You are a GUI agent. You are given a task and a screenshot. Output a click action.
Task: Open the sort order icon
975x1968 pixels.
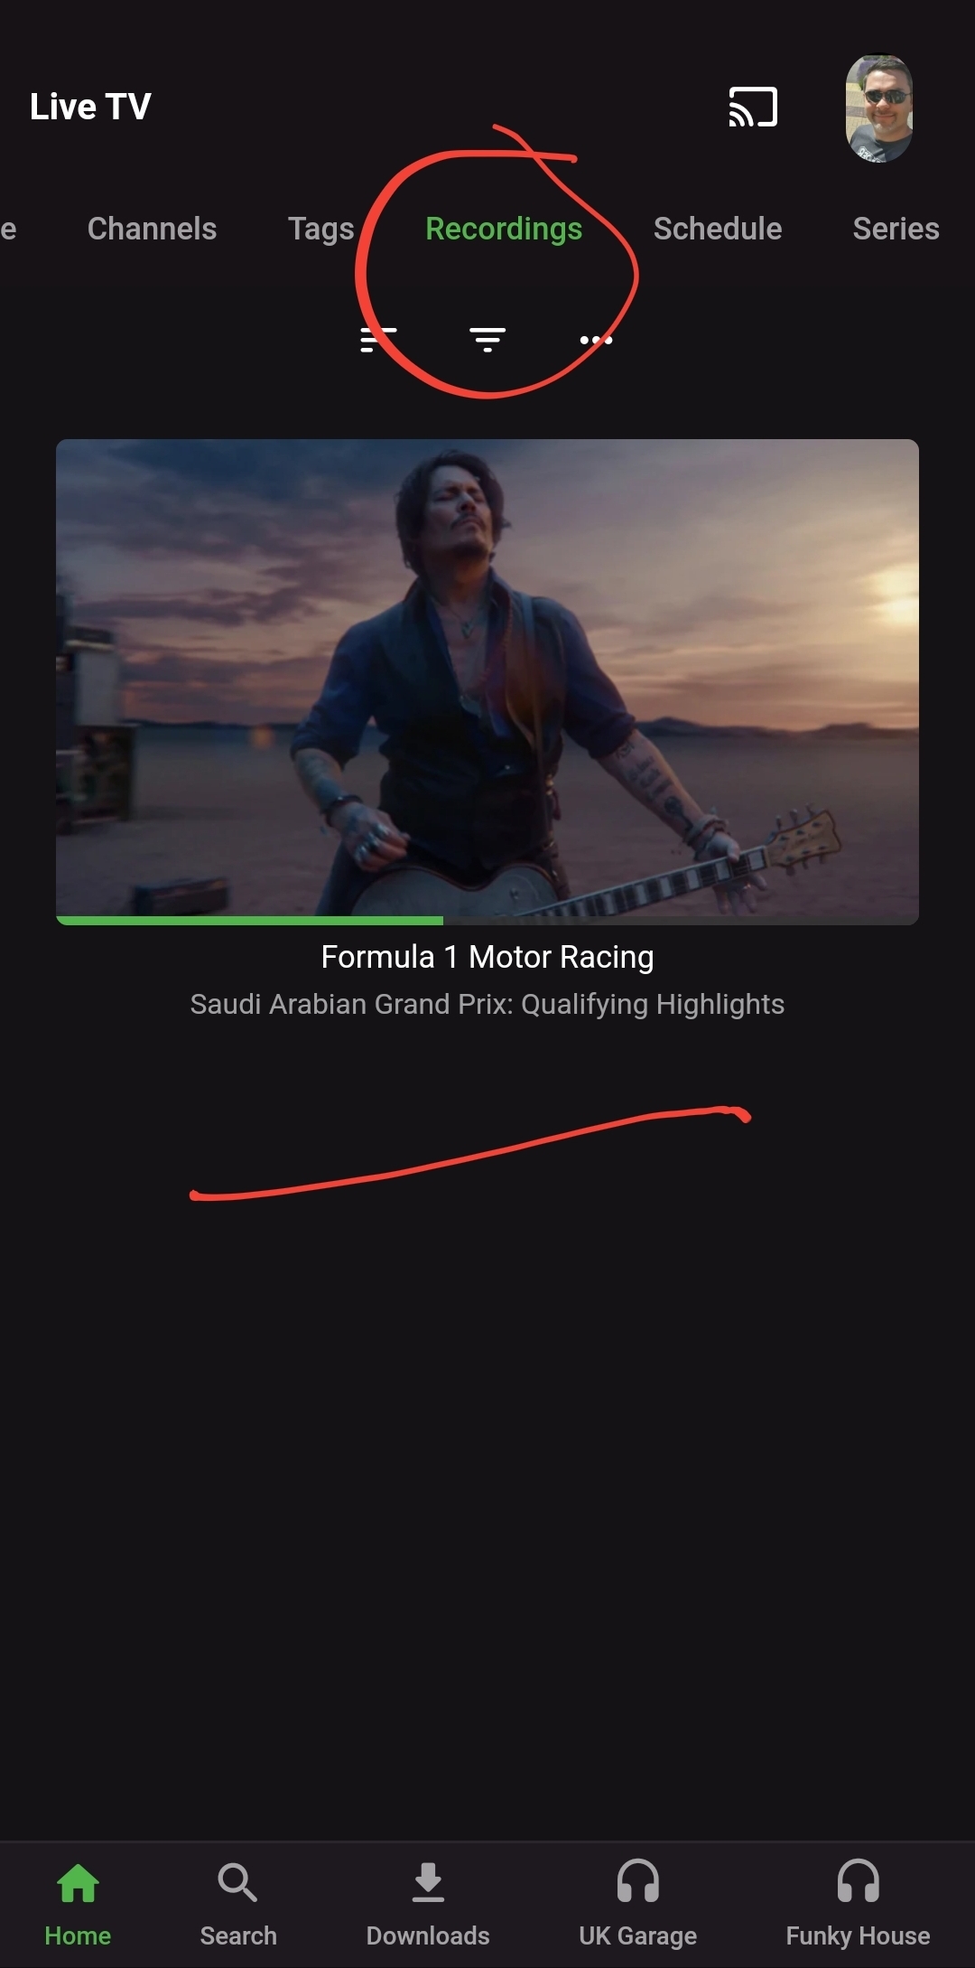click(x=378, y=340)
